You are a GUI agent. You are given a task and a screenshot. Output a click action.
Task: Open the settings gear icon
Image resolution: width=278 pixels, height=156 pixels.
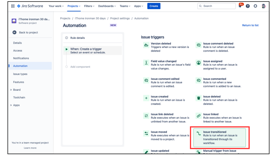click(x=255, y=6)
